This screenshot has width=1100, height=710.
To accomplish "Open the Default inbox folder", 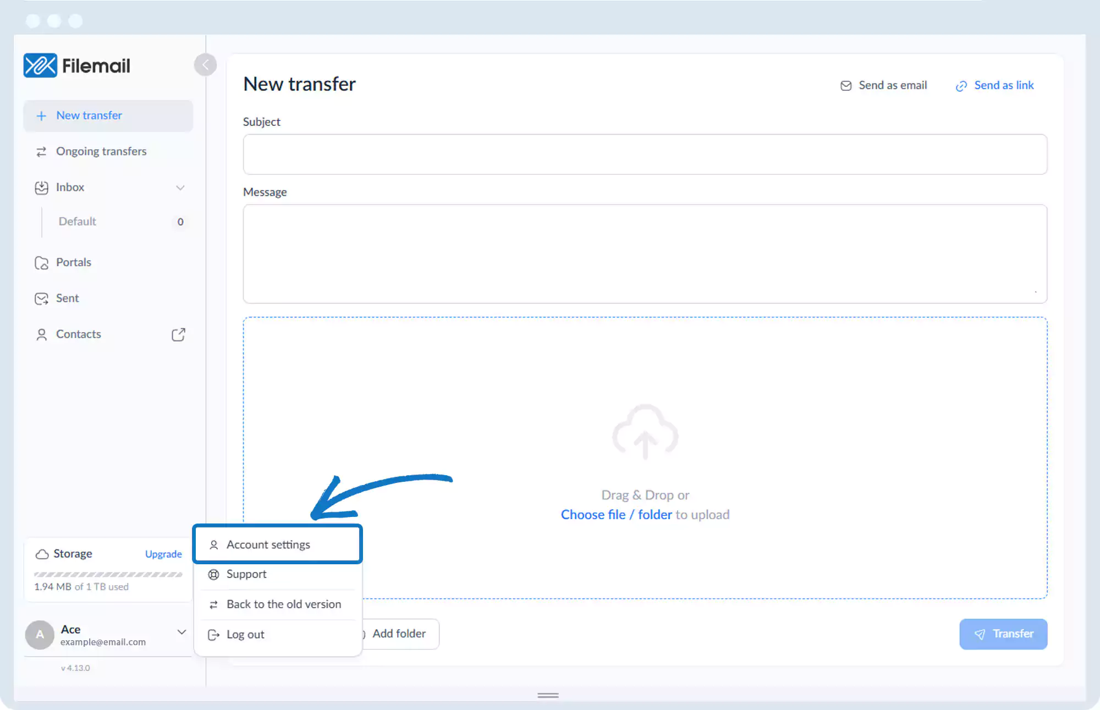I will pos(78,222).
